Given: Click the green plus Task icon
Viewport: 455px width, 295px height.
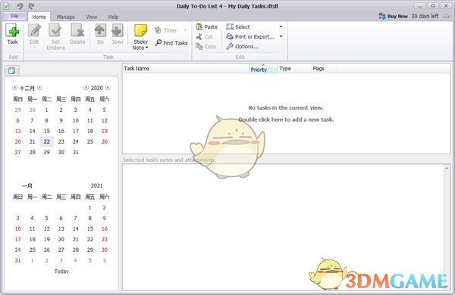Looking at the screenshot, I should click(x=12, y=30).
